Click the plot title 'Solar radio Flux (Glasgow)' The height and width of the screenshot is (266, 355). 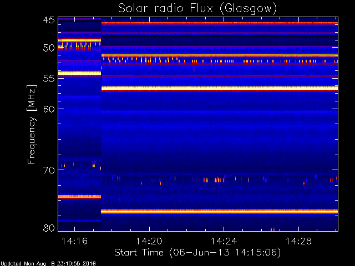[197, 9]
